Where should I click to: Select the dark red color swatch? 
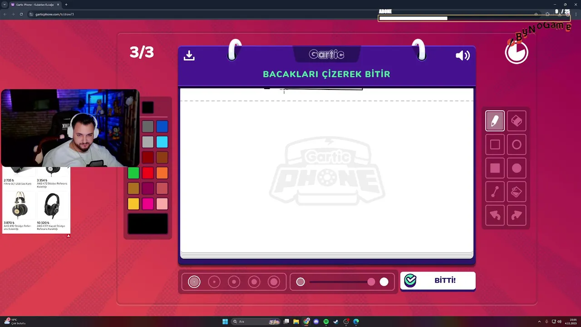point(148,157)
